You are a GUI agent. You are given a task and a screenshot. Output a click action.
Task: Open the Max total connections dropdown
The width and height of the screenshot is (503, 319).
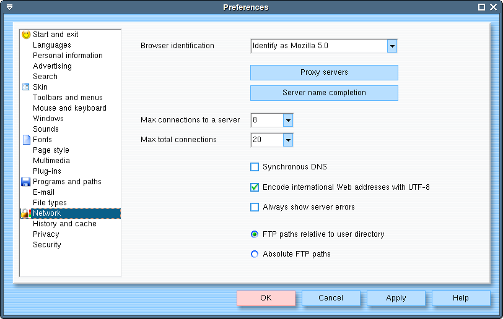(x=287, y=140)
